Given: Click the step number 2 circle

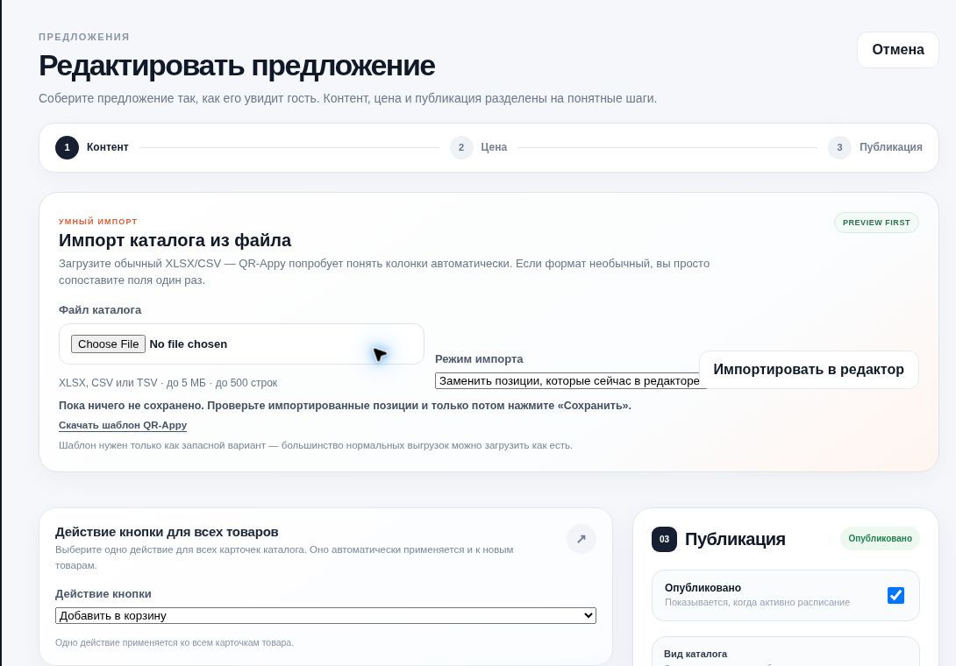Looking at the screenshot, I should click(461, 147).
